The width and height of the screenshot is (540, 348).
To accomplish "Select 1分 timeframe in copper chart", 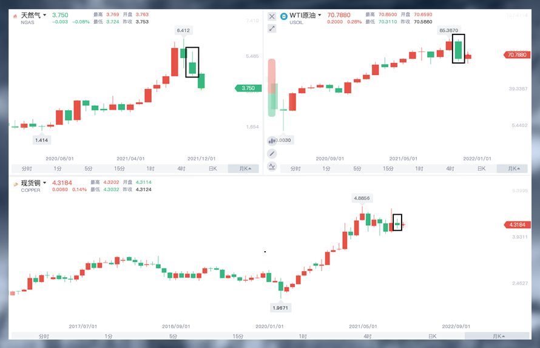I will pos(109,337).
